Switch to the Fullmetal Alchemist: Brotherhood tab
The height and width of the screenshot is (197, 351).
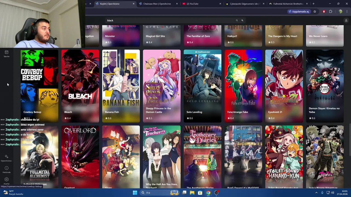(x=288, y=4)
